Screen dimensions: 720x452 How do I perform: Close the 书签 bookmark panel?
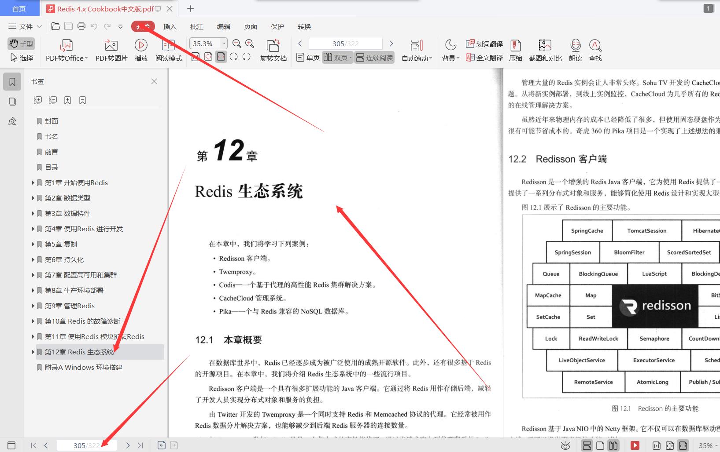click(x=154, y=81)
